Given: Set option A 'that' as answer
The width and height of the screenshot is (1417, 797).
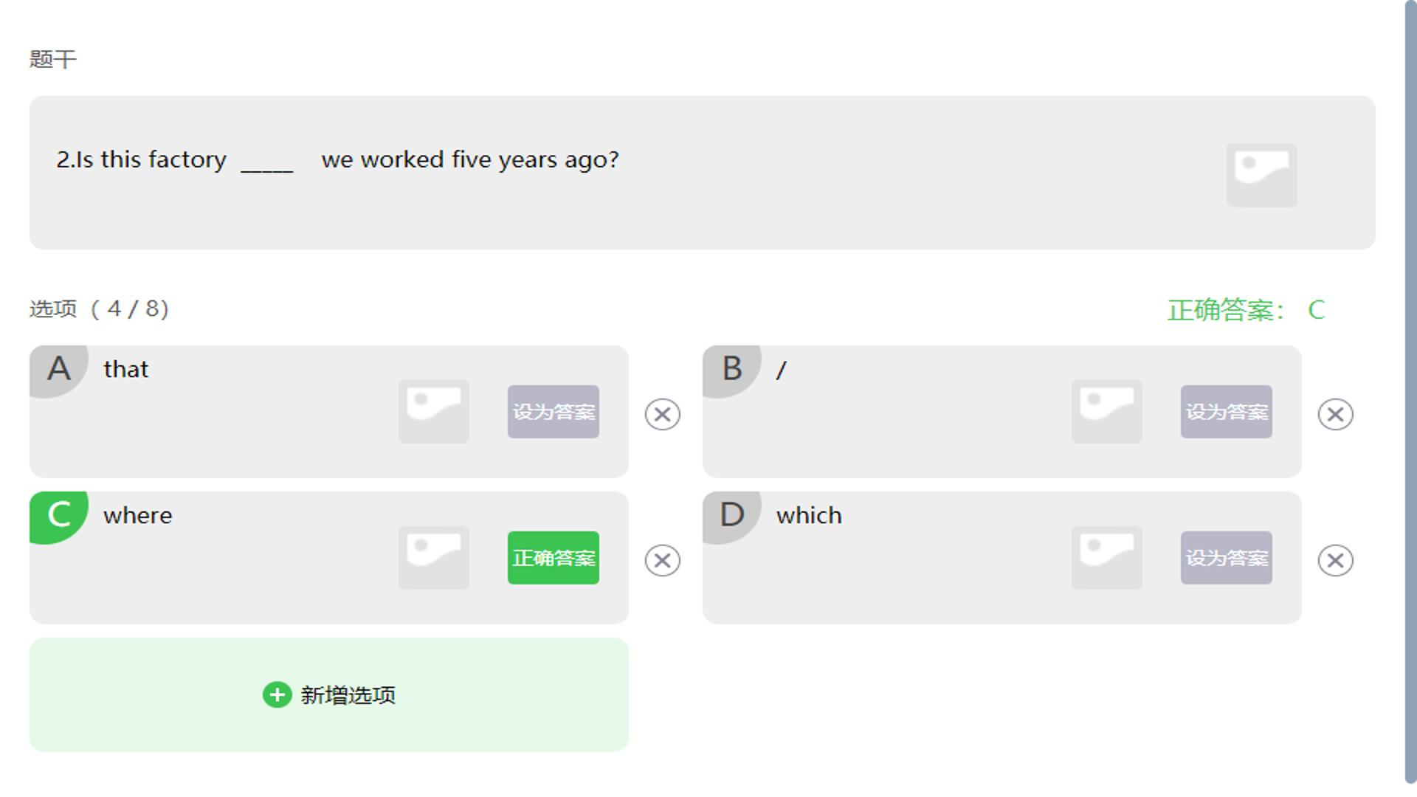Looking at the screenshot, I should tap(554, 412).
